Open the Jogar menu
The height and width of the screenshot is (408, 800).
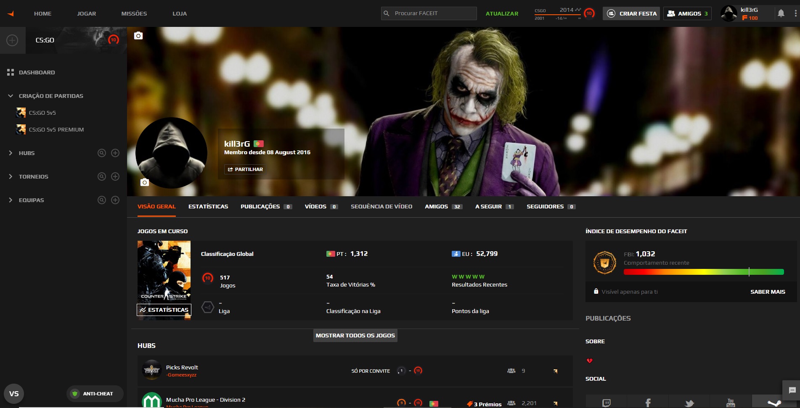pos(87,13)
